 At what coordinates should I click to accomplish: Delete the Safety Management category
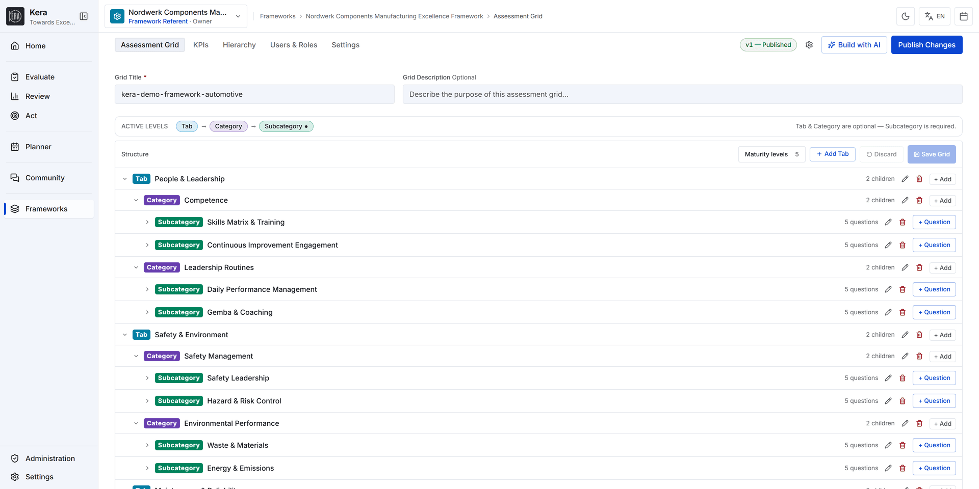[919, 356]
